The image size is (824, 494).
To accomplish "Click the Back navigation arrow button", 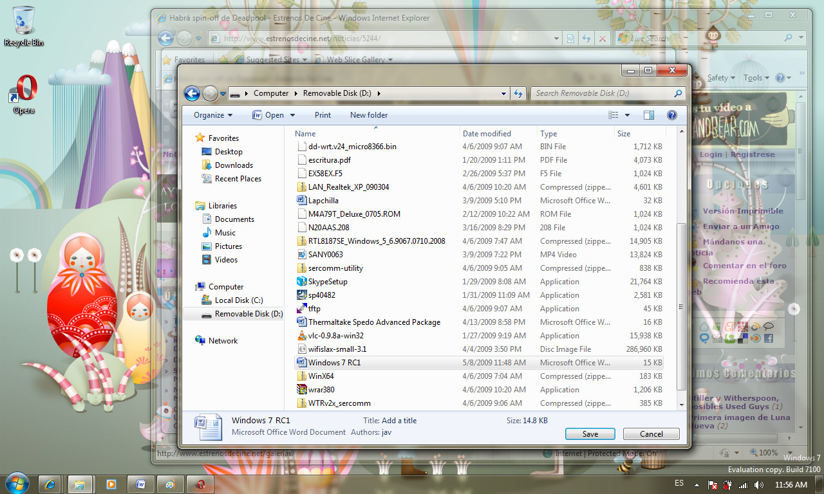I will pyautogui.click(x=192, y=94).
